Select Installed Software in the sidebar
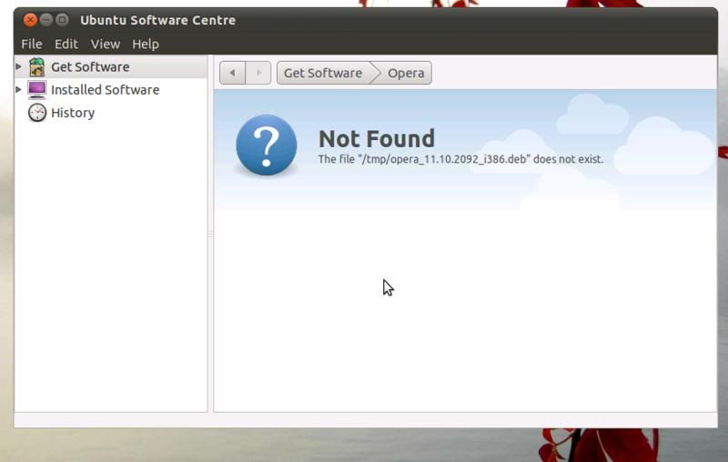 tap(111, 89)
